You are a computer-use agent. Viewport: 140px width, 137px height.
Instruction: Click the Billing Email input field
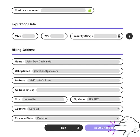coord(76,71)
